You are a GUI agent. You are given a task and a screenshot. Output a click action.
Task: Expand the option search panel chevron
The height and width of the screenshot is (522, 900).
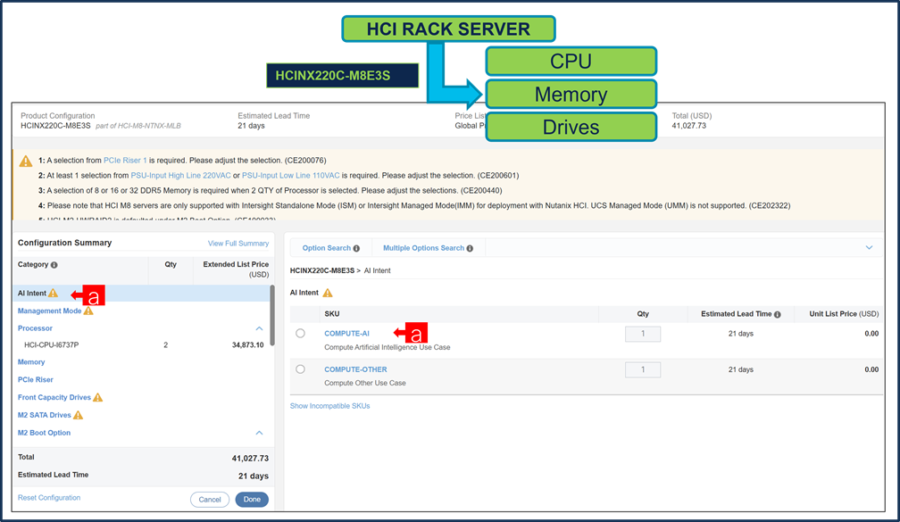pos(869,248)
